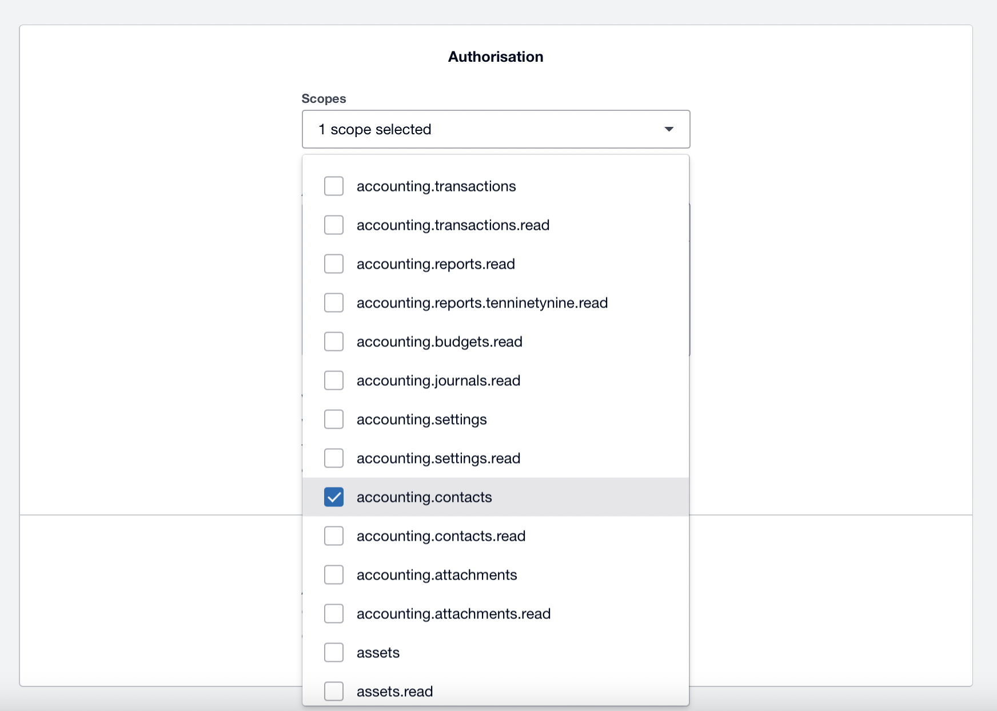997x711 pixels.
Task: Tick the accounting.transactions.read checkbox
Action: click(x=334, y=225)
